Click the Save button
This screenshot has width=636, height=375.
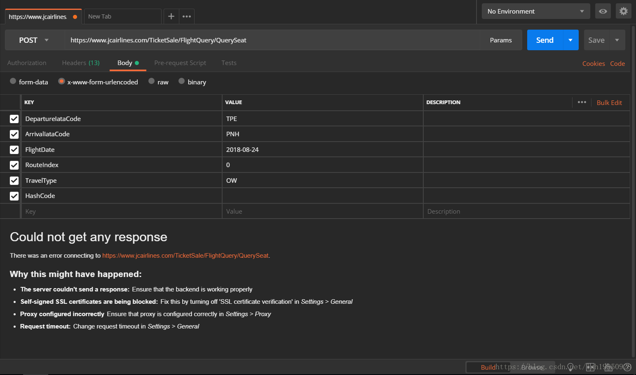pos(596,40)
